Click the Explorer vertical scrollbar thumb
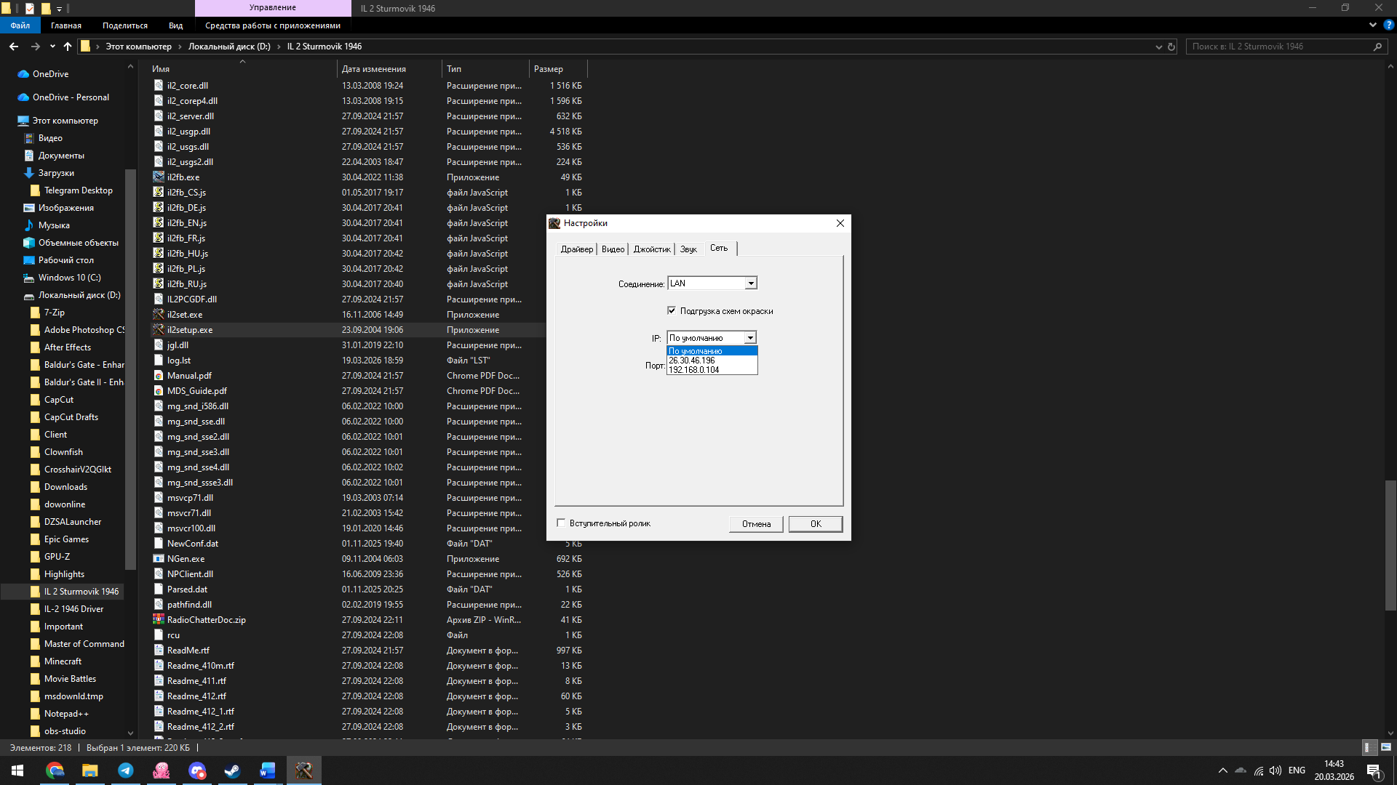This screenshot has width=1397, height=785. click(x=1390, y=545)
